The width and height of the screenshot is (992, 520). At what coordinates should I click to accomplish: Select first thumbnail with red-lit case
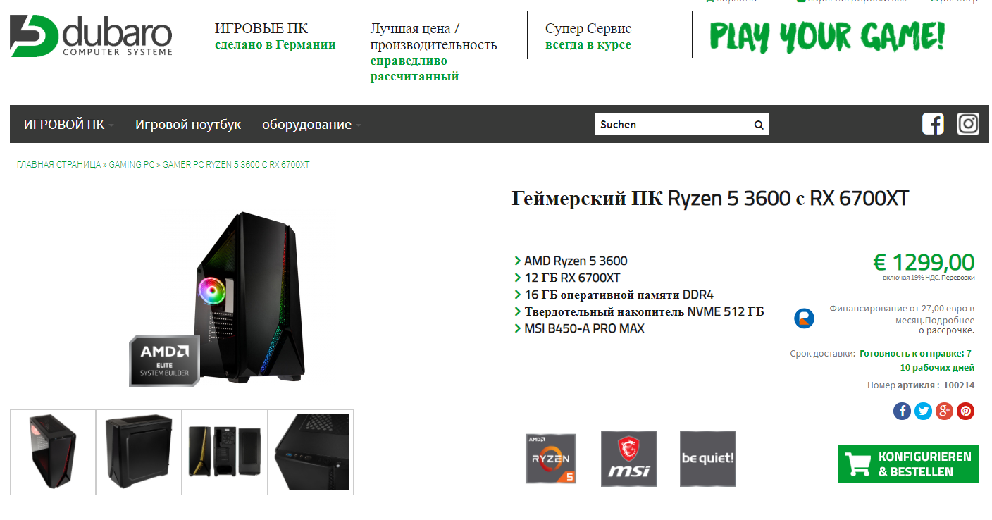pos(53,452)
